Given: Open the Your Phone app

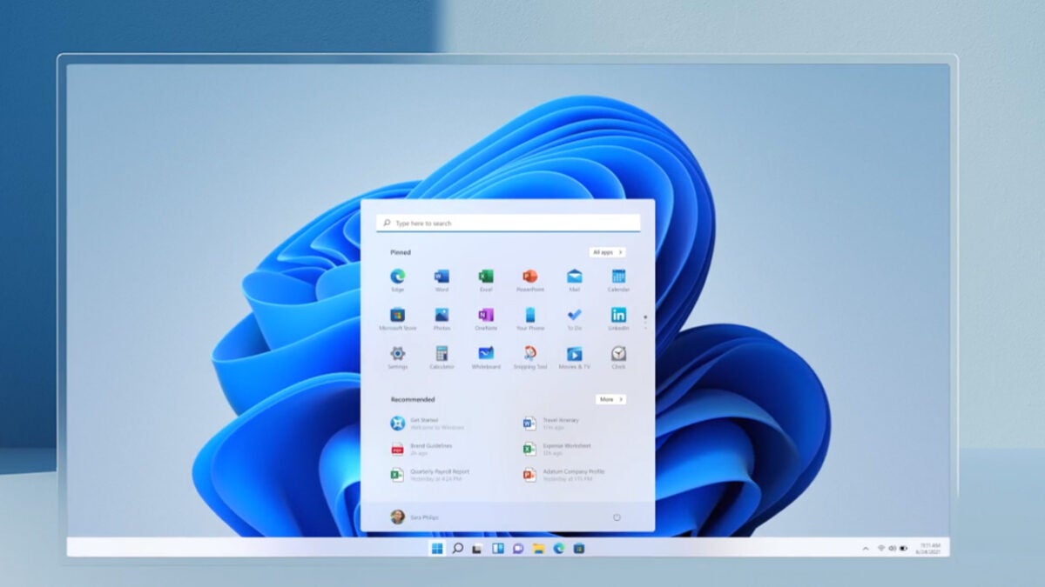Looking at the screenshot, I should (x=529, y=318).
